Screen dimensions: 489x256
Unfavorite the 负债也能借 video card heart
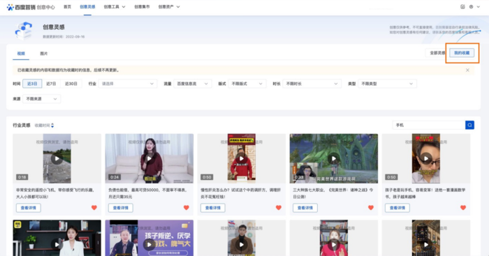(187, 208)
